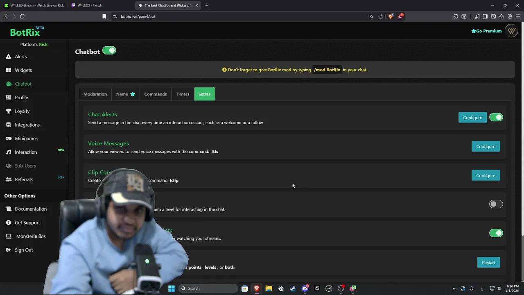
Task: Configure Voice Messages
Action: coord(486,146)
